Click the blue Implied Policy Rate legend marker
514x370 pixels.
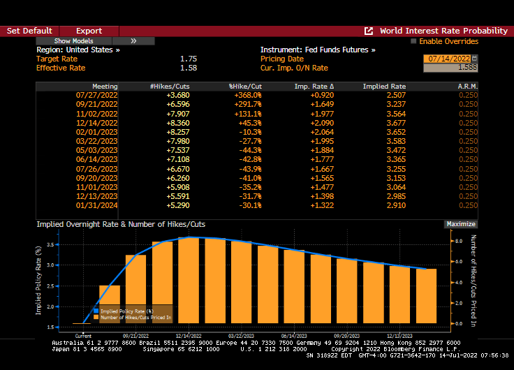[x=96, y=311]
